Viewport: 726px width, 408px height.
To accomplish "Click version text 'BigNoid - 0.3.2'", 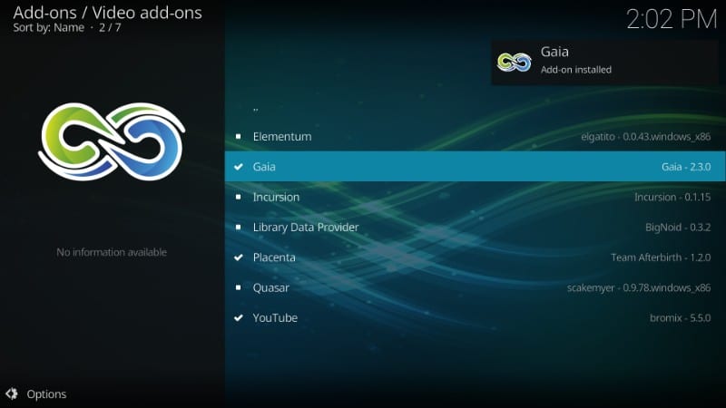I will (x=678, y=228).
